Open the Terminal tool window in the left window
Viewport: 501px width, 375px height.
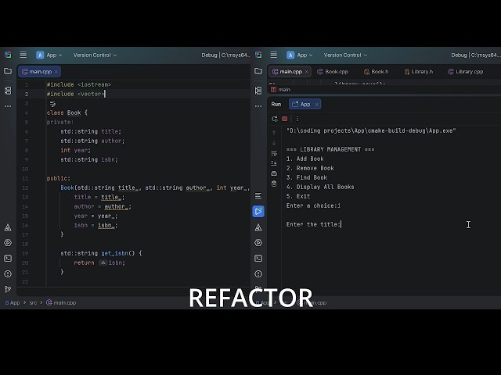point(8,259)
